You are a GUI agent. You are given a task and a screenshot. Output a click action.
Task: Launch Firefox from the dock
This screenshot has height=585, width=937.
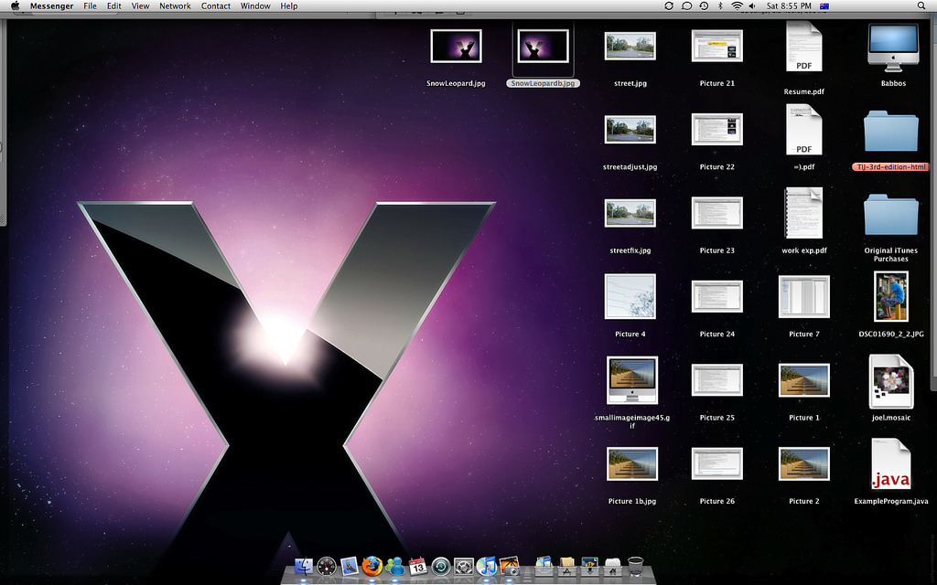pyautogui.click(x=372, y=567)
